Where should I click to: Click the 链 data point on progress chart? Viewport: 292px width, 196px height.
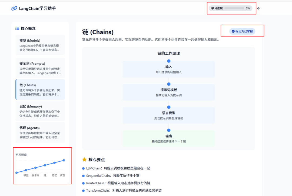point(45,165)
